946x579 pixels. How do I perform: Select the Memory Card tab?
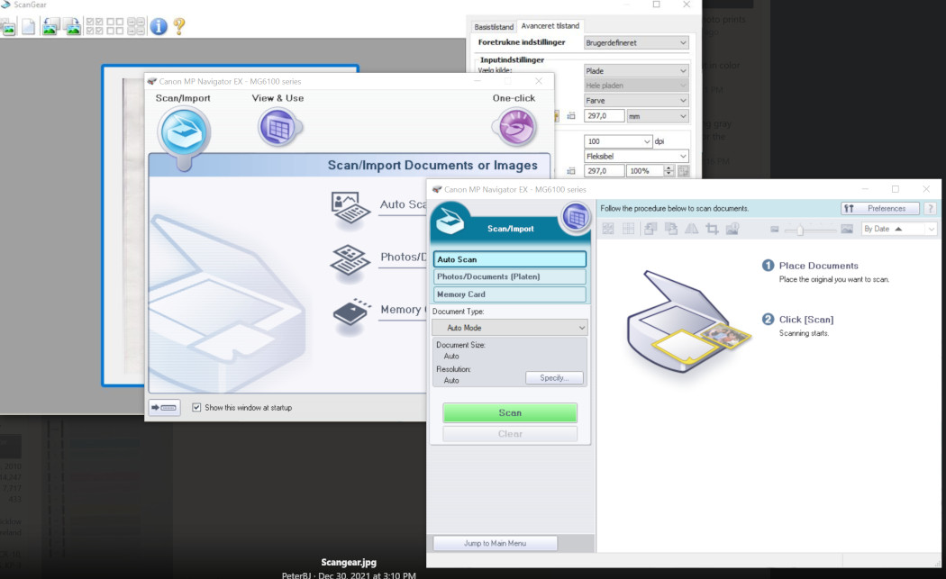point(509,294)
